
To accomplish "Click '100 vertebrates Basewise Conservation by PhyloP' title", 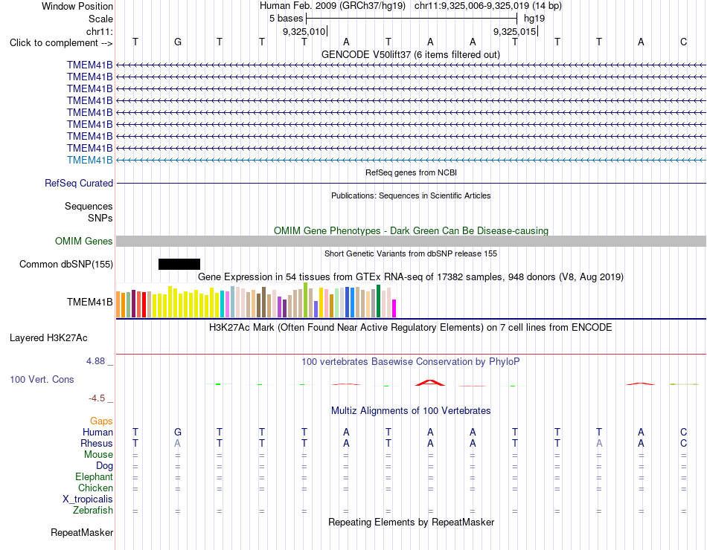I will (411, 361).
